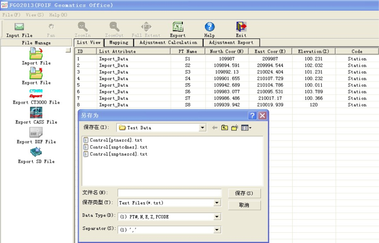Screen dimensions: 379x243
Task: Open the Separator dropdown list
Action: click(x=217, y=230)
